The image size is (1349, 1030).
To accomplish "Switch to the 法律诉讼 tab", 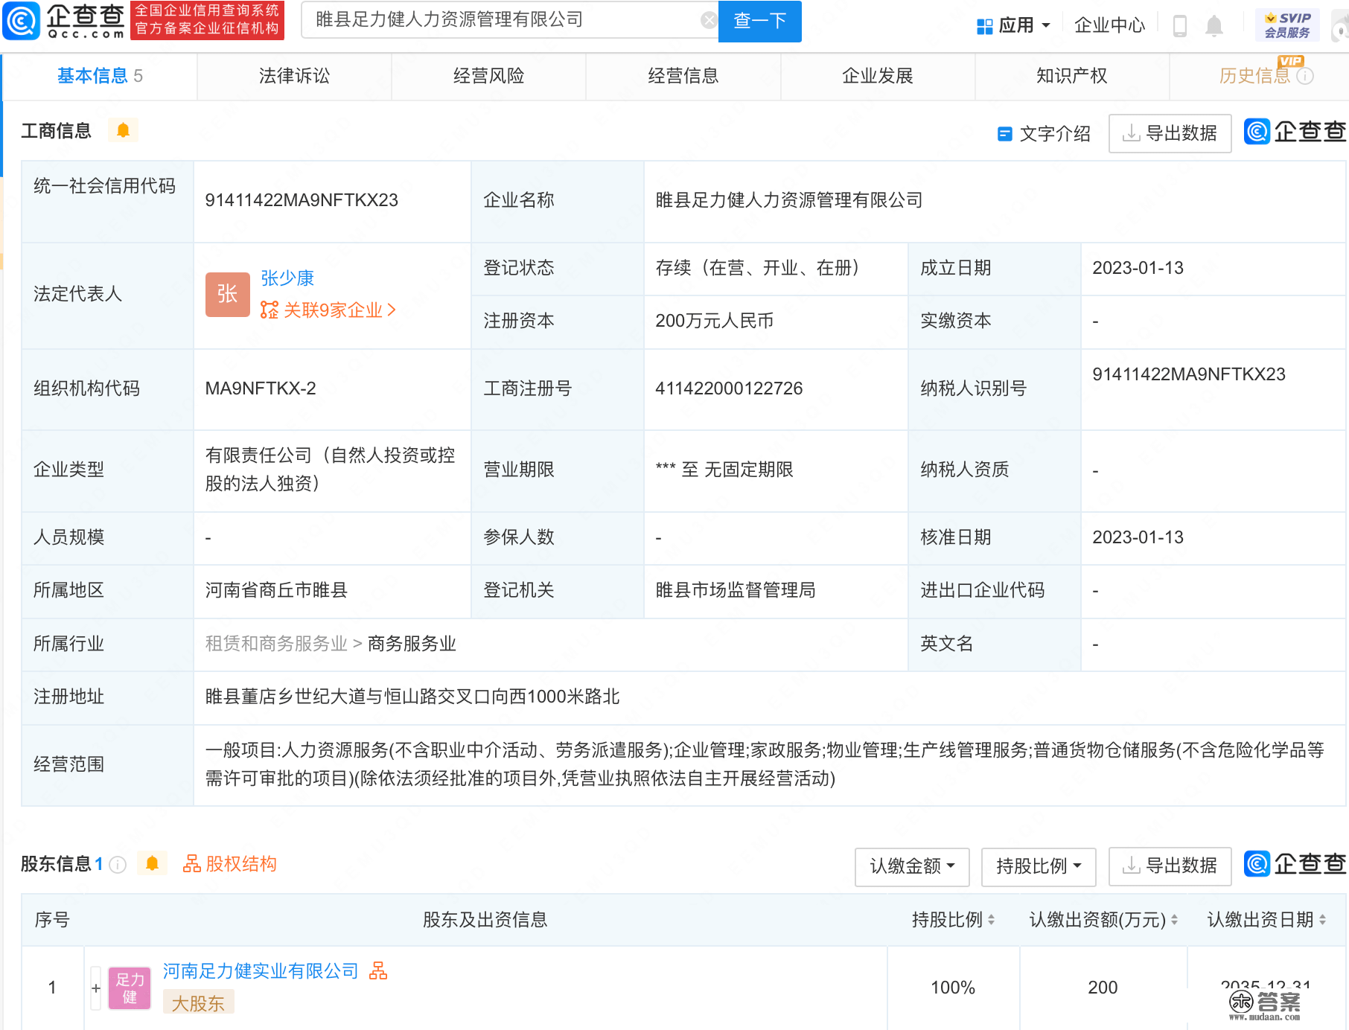I will coord(294,76).
